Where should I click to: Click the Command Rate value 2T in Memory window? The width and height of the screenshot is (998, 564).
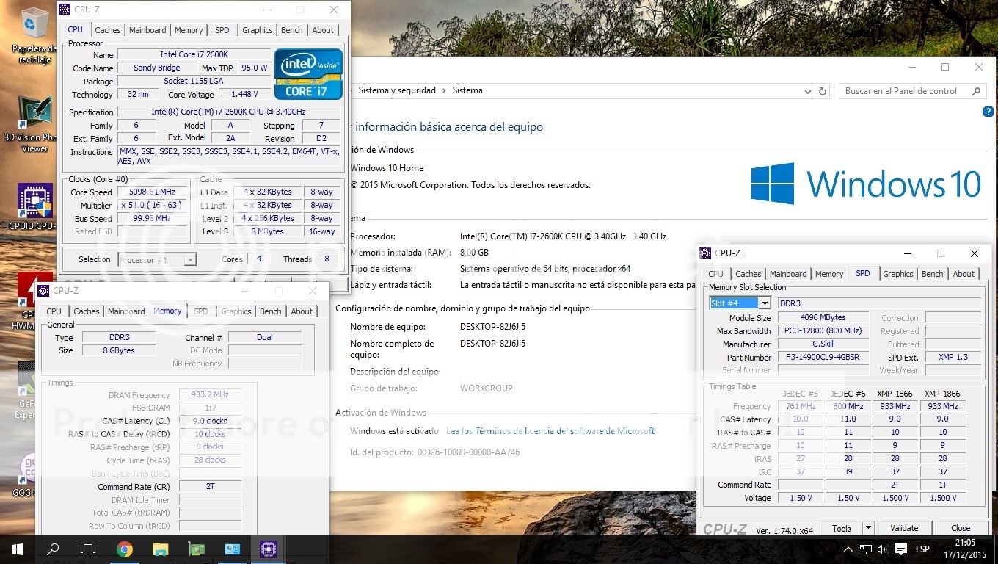(x=210, y=487)
